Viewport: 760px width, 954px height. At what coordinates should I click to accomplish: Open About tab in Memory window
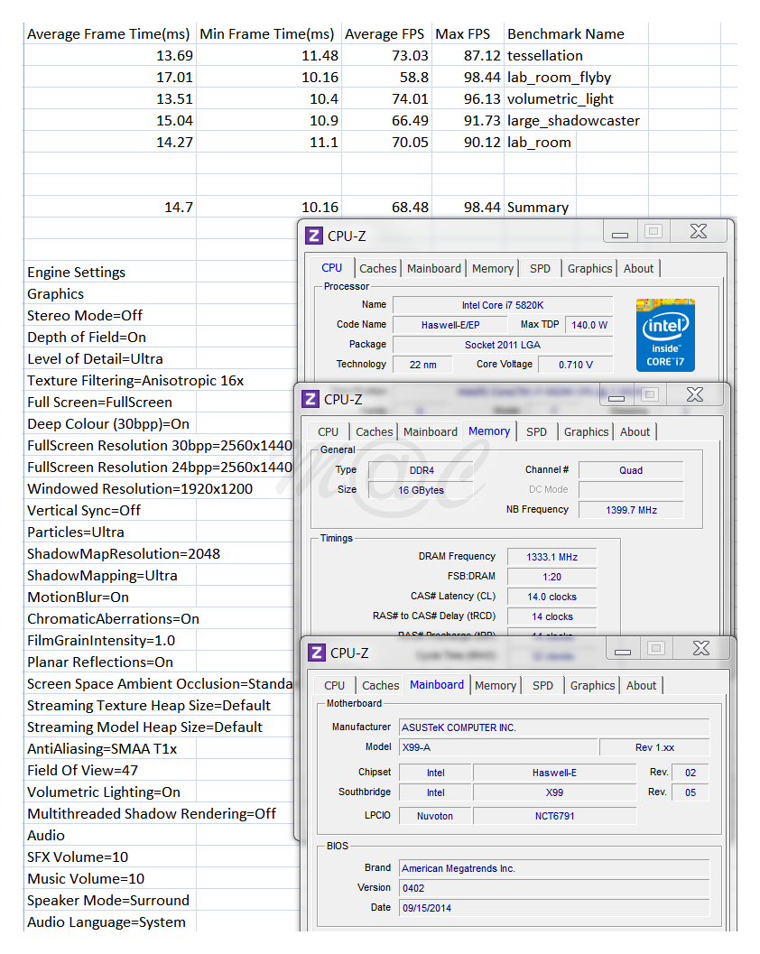pyautogui.click(x=635, y=431)
